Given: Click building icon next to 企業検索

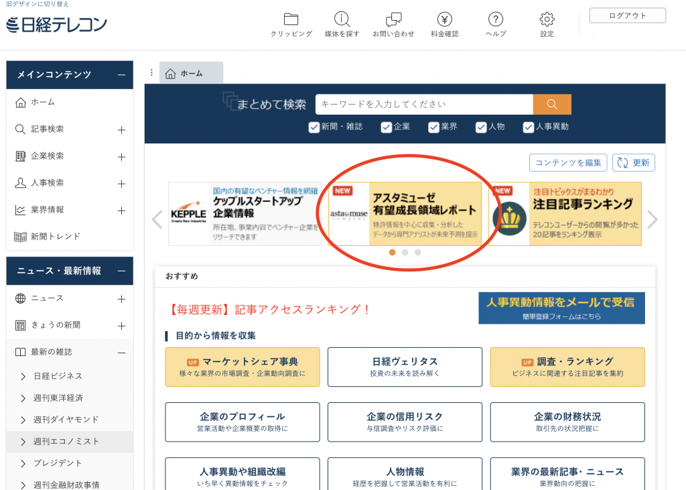Looking at the screenshot, I should pos(20,156).
